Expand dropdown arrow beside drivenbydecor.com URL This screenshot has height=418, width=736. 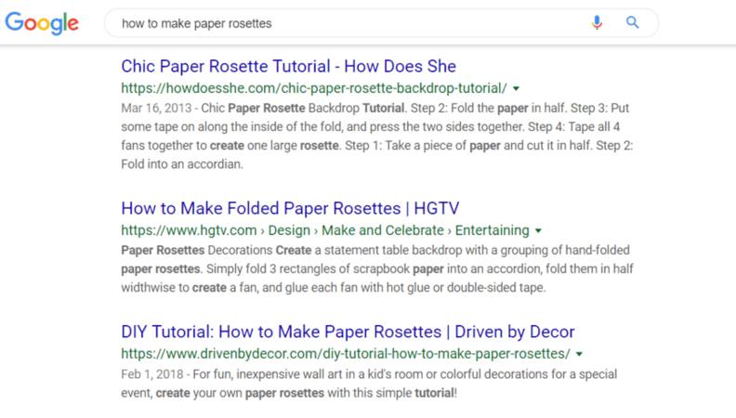coord(579,355)
